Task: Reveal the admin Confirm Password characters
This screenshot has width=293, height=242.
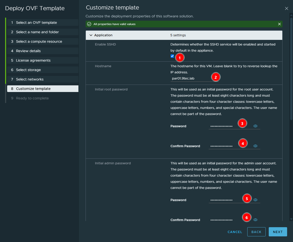Action: point(255,220)
